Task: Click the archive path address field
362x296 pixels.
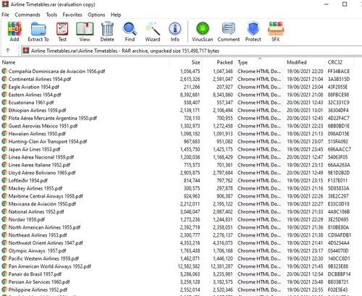Action: pos(192,51)
